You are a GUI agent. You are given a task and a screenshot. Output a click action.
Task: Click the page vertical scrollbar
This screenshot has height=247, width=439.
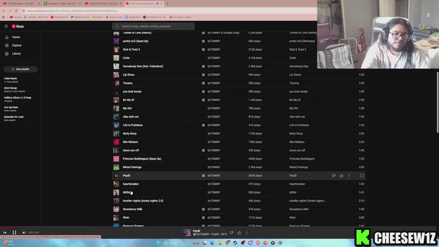point(438,103)
